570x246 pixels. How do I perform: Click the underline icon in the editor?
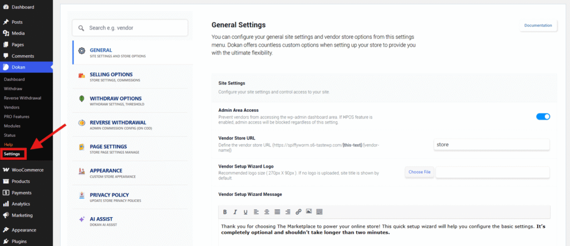point(245,211)
